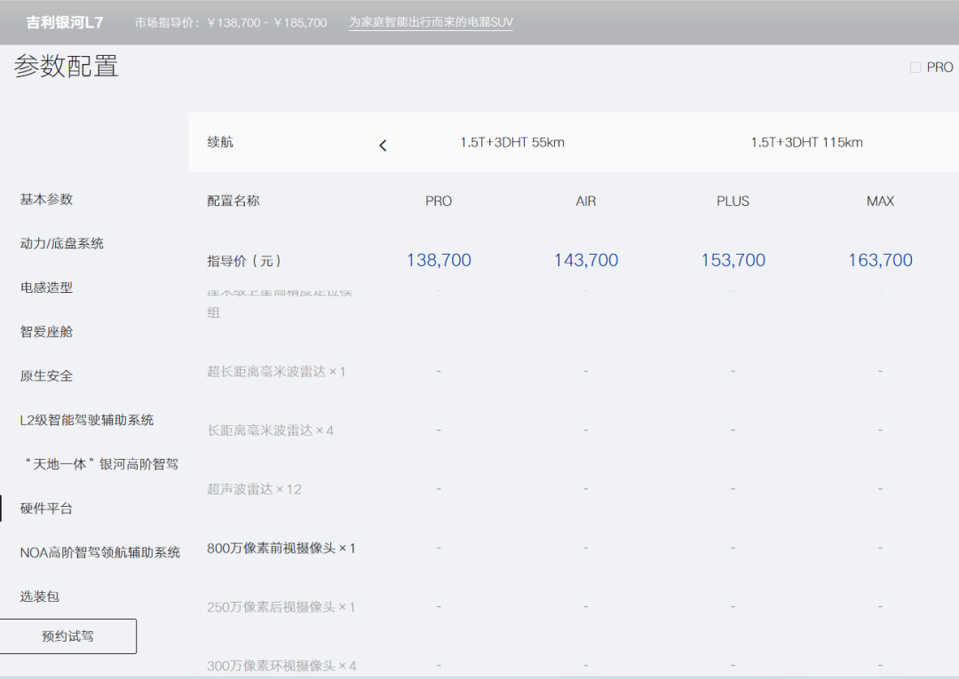Click the 预约试驾 button
This screenshot has height=679, width=959.
click(x=67, y=636)
